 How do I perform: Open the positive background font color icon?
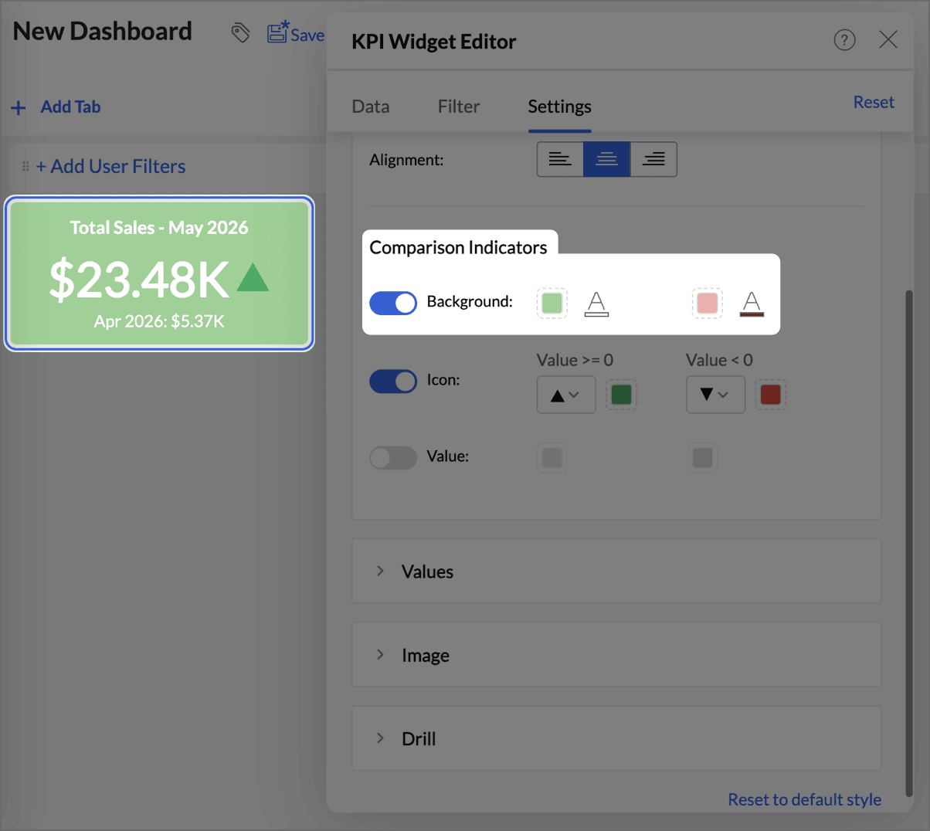596,303
